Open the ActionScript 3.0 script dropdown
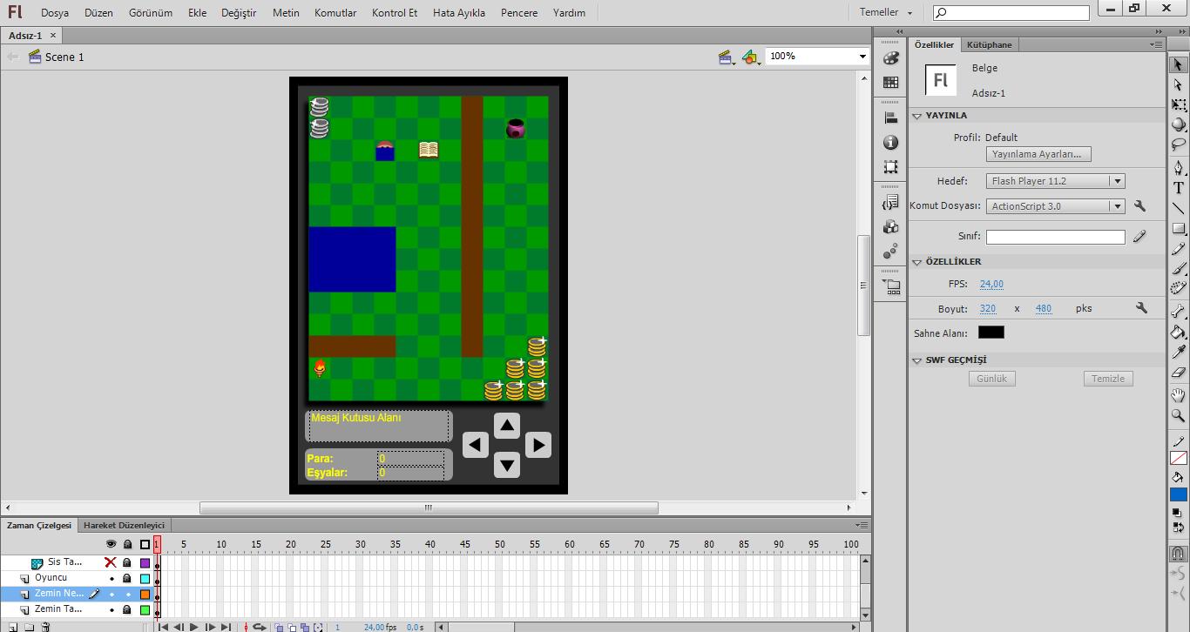The height and width of the screenshot is (632, 1190). pyautogui.click(x=1056, y=206)
